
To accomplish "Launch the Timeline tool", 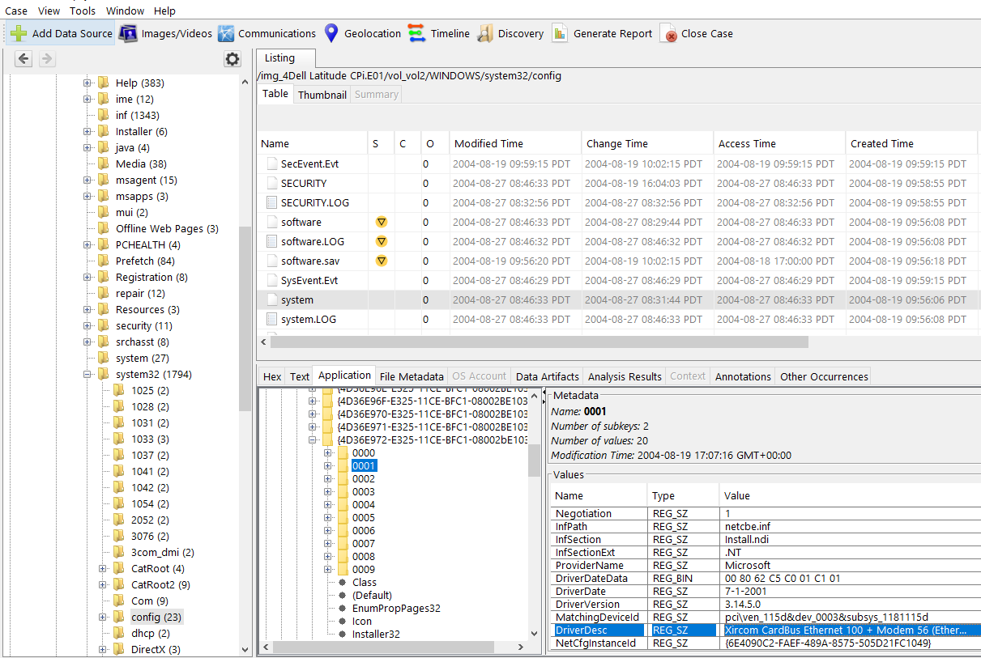I will pyautogui.click(x=416, y=33).
